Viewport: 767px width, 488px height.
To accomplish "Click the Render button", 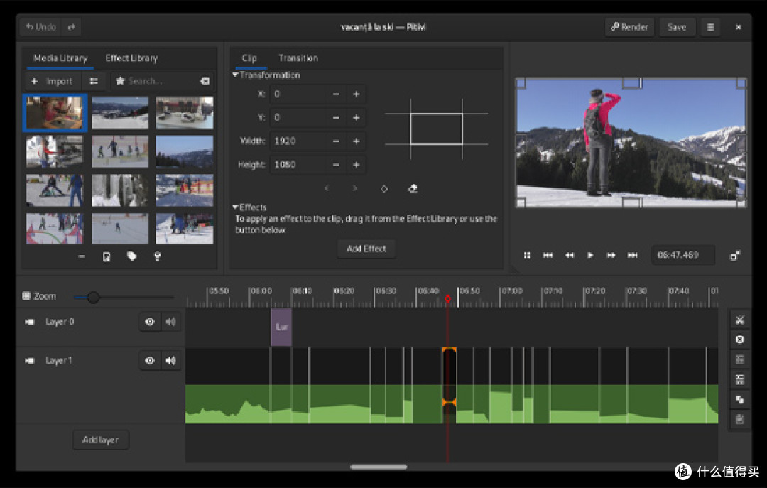I will click(629, 27).
